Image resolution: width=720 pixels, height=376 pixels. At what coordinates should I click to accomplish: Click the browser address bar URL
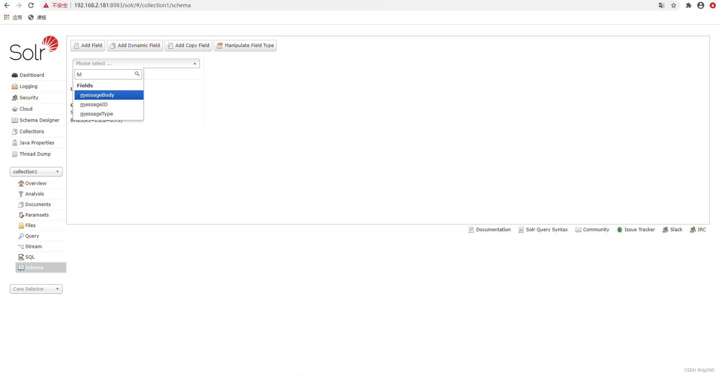pos(132,5)
